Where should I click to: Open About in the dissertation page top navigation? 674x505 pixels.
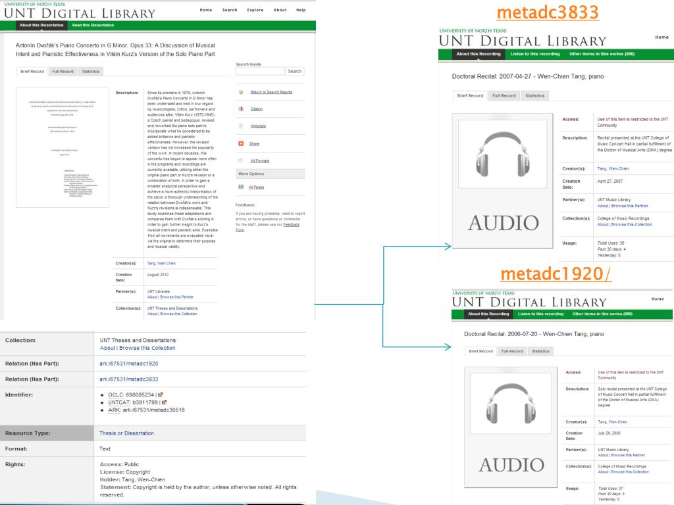(280, 10)
